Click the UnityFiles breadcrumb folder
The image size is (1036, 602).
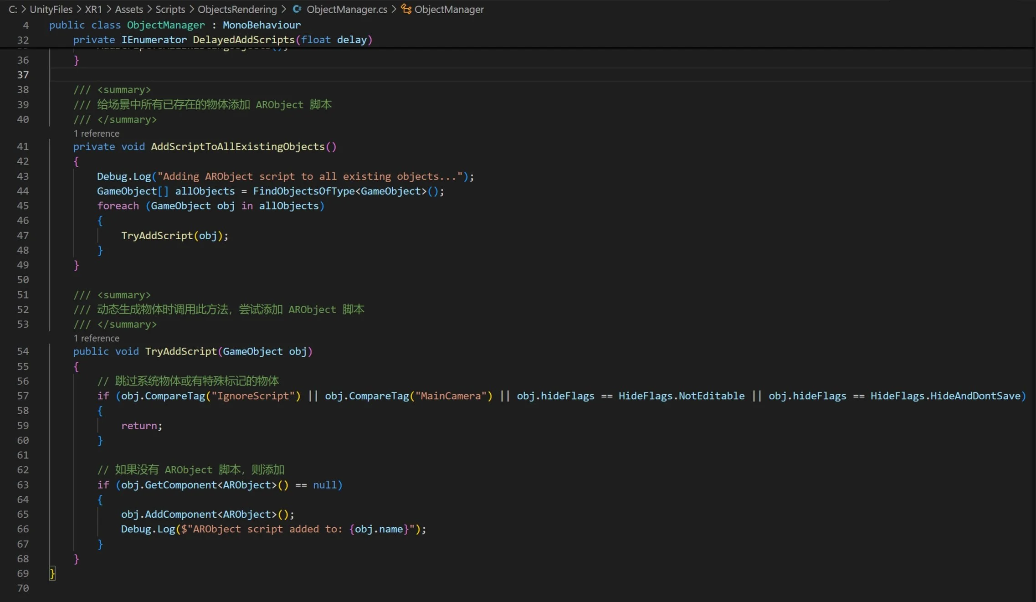click(51, 9)
